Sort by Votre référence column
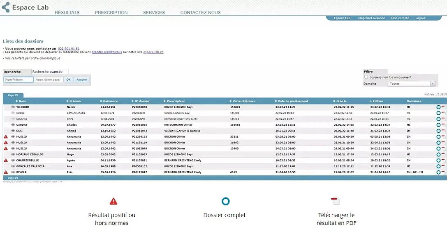Viewport: 447px width, 229px height. tap(242, 101)
